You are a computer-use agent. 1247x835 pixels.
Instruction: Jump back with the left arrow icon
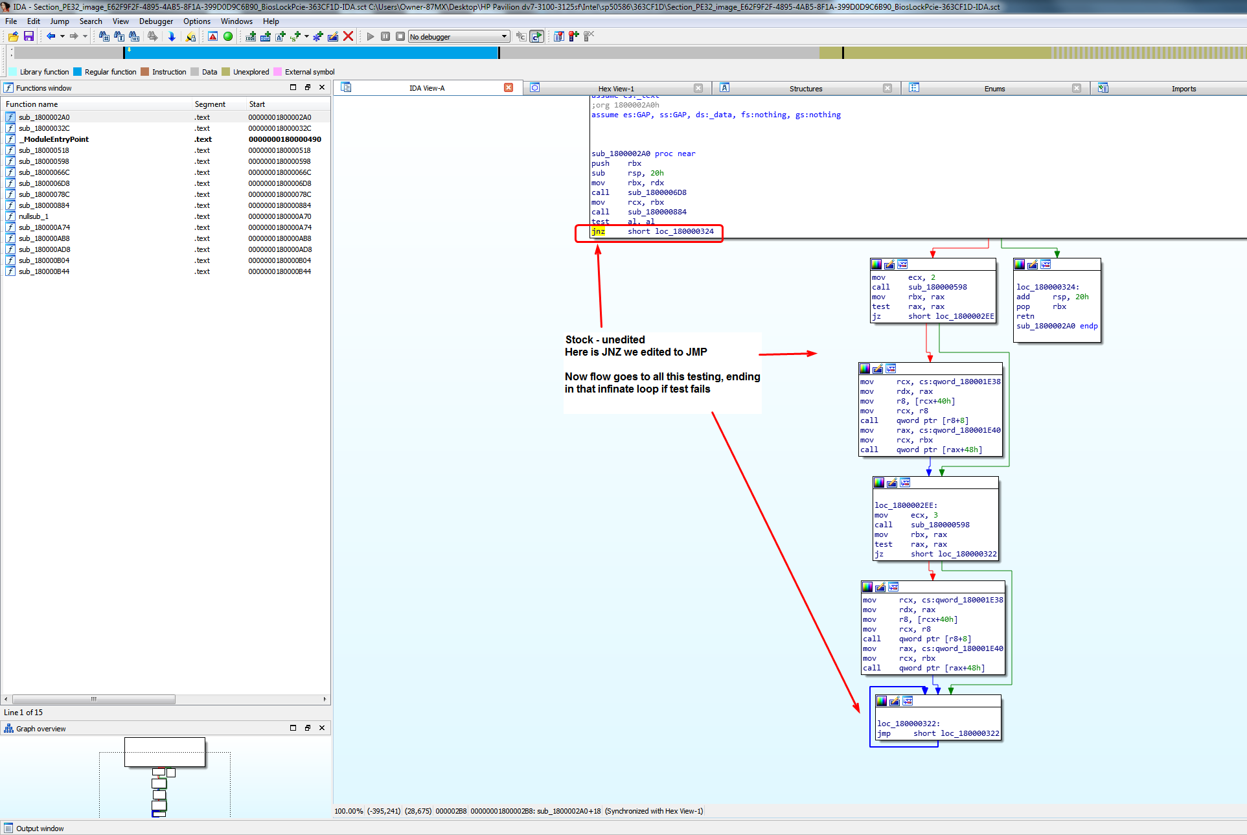coord(51,36)
